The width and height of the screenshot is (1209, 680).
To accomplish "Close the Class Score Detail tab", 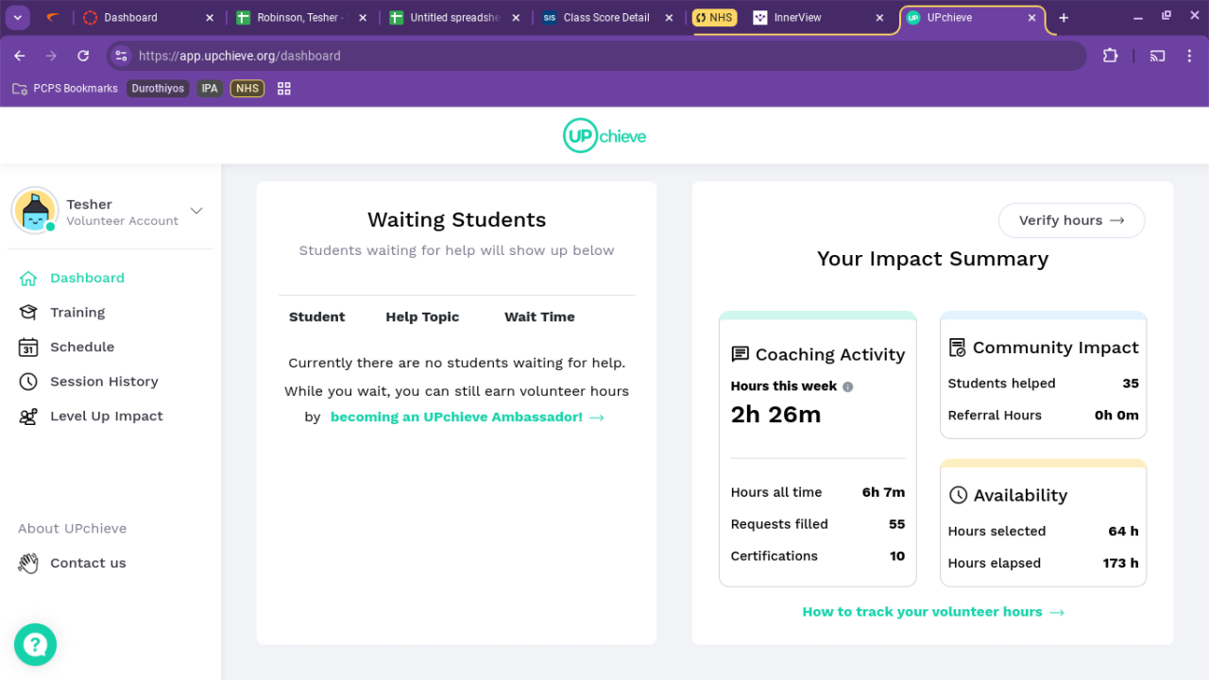I will [x=669, y=18].
